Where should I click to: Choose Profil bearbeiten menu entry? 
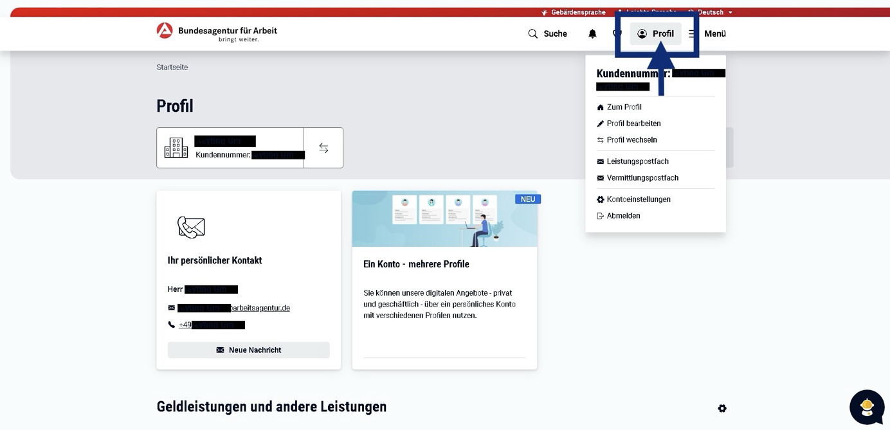(633, 123)
